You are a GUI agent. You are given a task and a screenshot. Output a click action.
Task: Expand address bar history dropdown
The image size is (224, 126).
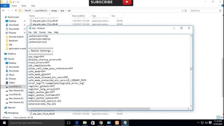coord(182,11)
